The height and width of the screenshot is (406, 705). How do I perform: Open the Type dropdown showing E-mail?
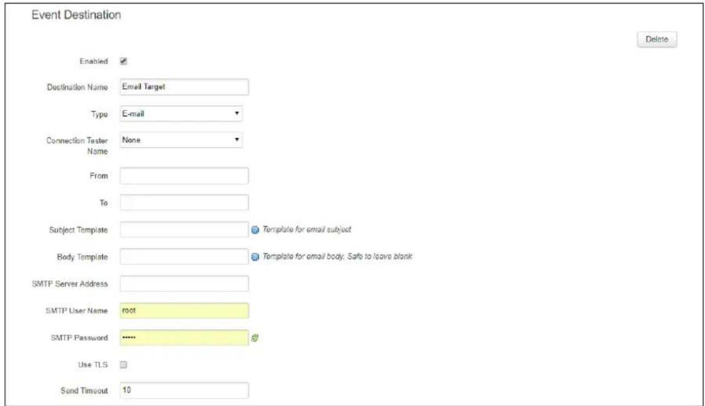pyautogui.click(x=181, y=113)
